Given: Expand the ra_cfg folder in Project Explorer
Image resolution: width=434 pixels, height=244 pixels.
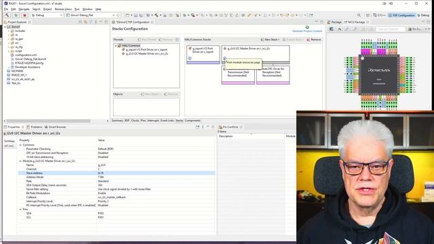Looking at the screenshot, I should (9, 47).
